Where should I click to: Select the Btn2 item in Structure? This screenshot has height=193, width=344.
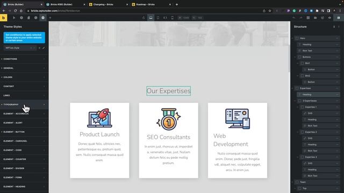tap(320, 76)
